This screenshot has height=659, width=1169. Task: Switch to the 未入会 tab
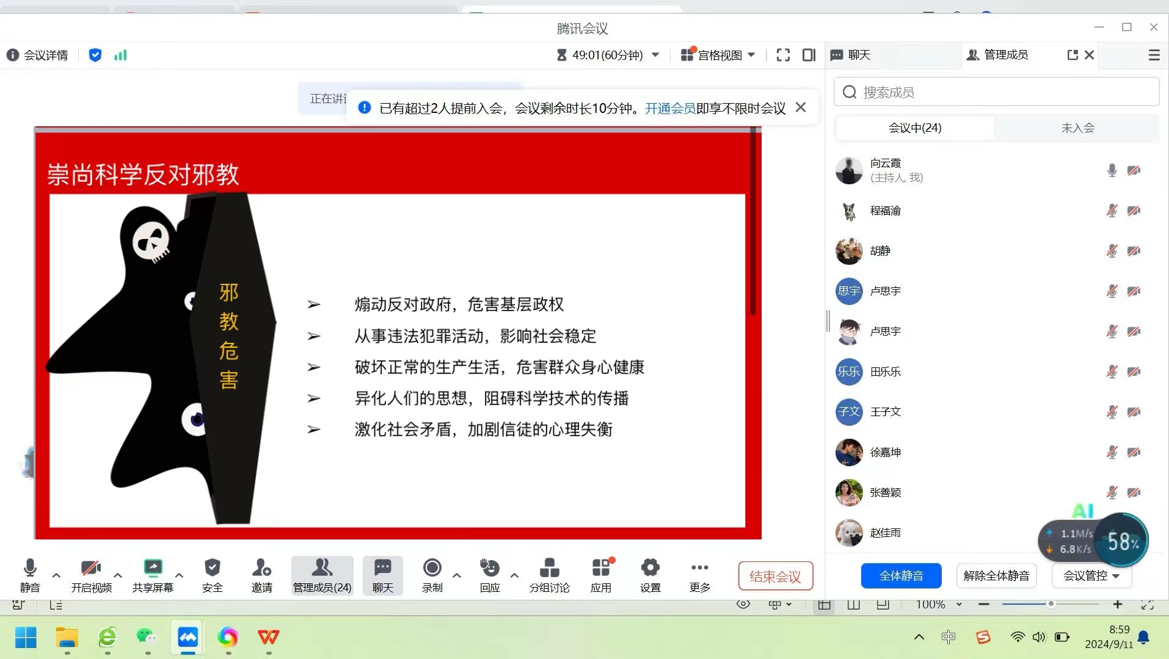pos(1077,128)
